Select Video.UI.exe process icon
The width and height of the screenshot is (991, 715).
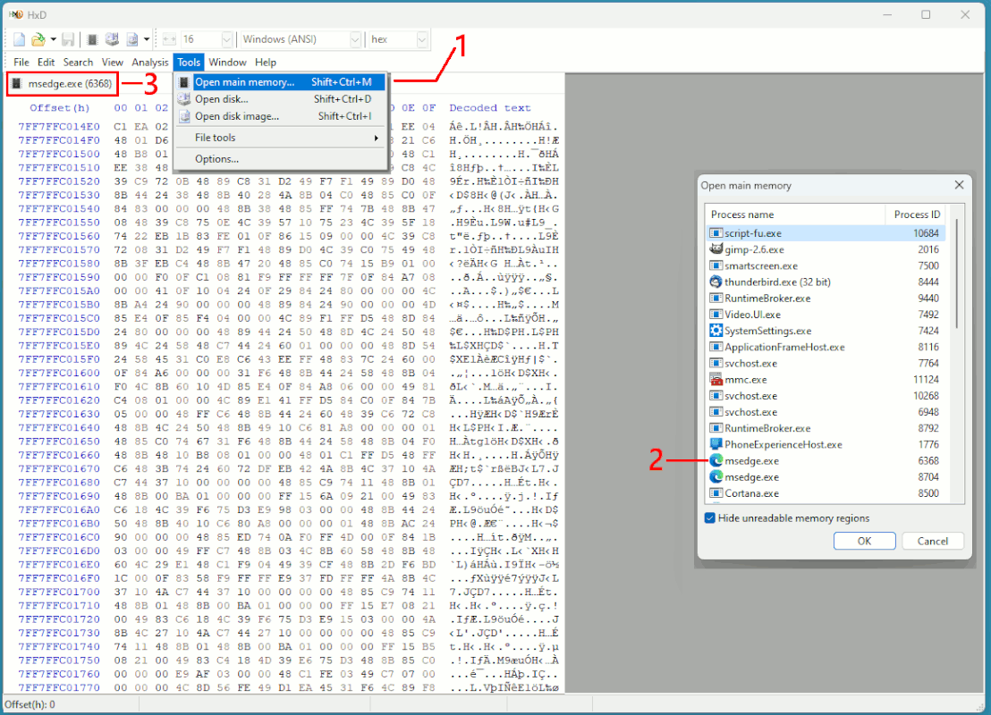click(x=716, y=315)
